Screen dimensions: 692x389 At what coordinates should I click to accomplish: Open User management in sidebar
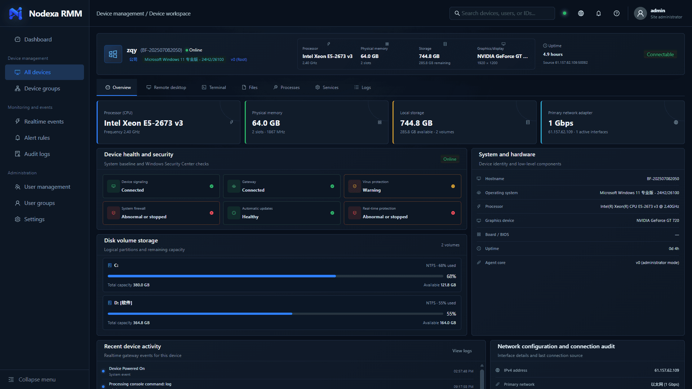tap(44, 187)
